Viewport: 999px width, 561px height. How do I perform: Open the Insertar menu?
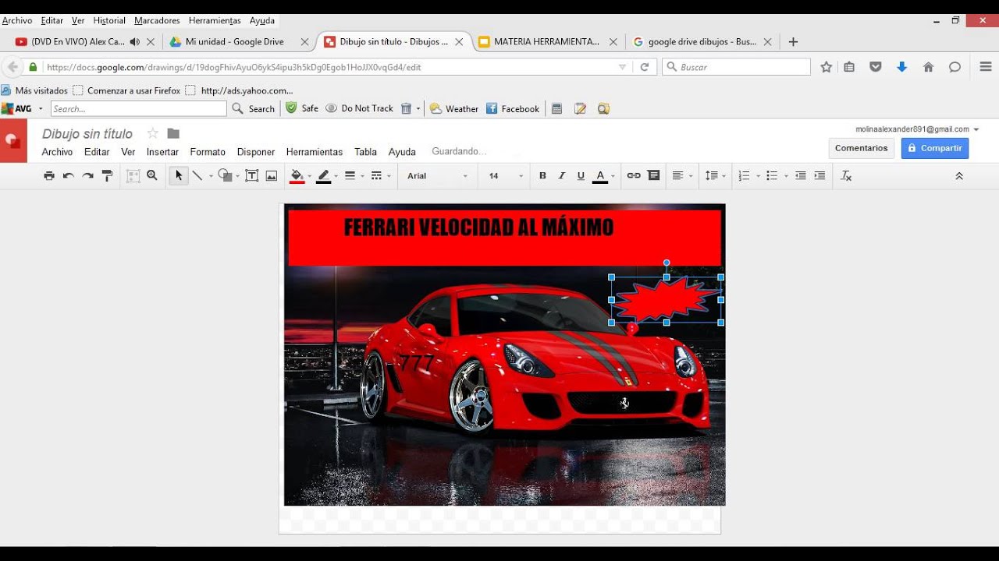162,152
